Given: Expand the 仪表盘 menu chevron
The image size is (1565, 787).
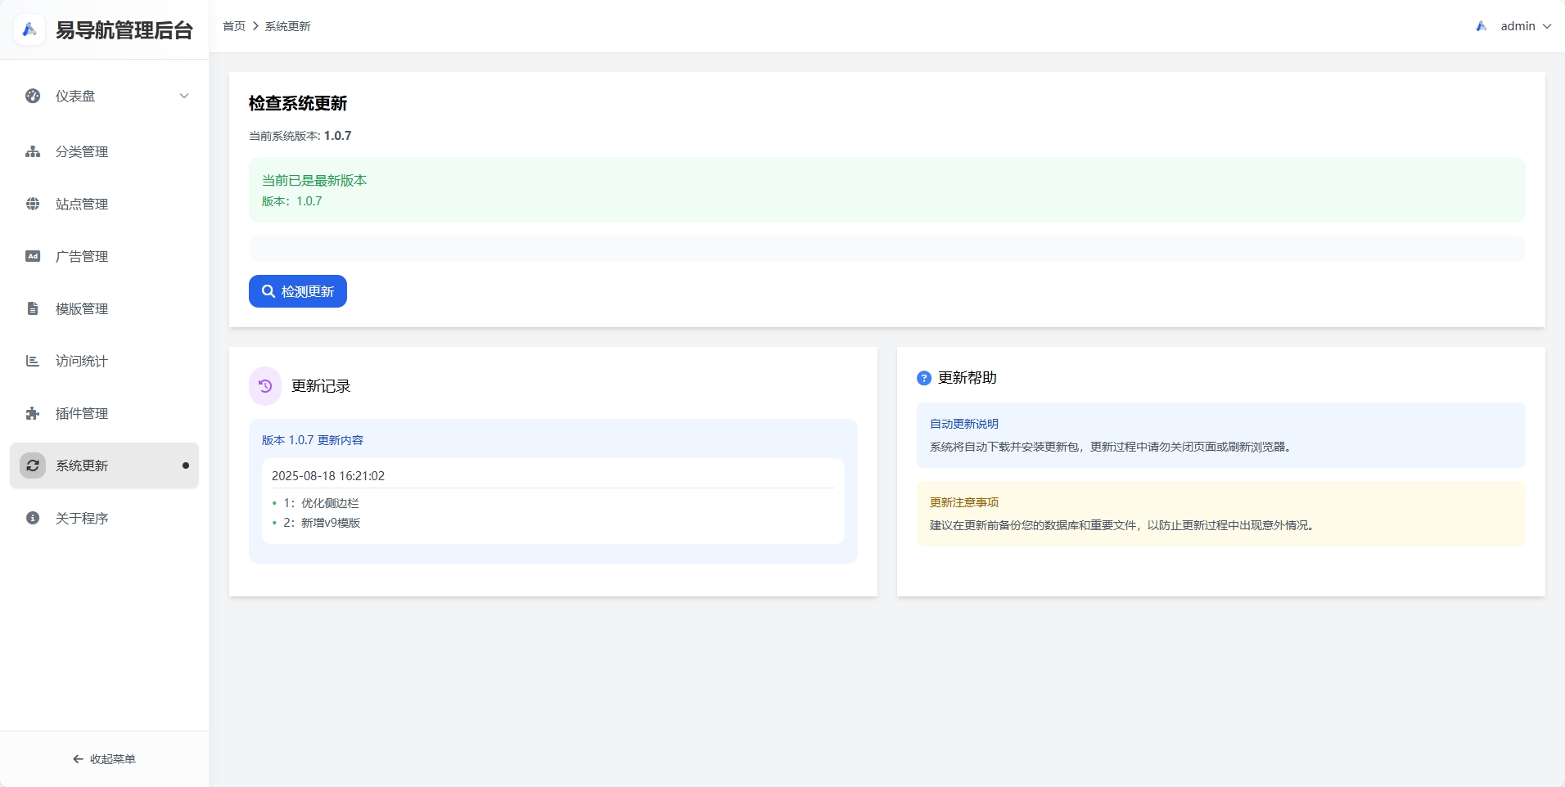Looking at the screenshot, I should coord(184,96).
